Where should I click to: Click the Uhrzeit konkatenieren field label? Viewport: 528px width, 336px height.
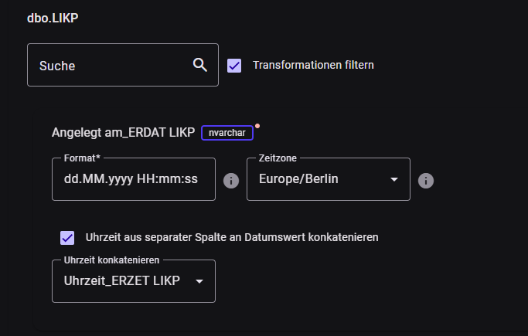click(113, 260)
